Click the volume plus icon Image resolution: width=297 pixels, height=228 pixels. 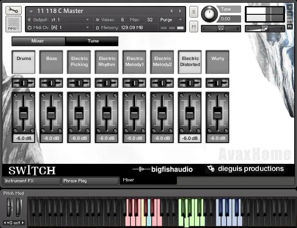click(x=281, y=29)
